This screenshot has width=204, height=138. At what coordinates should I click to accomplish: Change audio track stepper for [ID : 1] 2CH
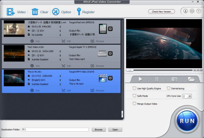coord(60,31)
